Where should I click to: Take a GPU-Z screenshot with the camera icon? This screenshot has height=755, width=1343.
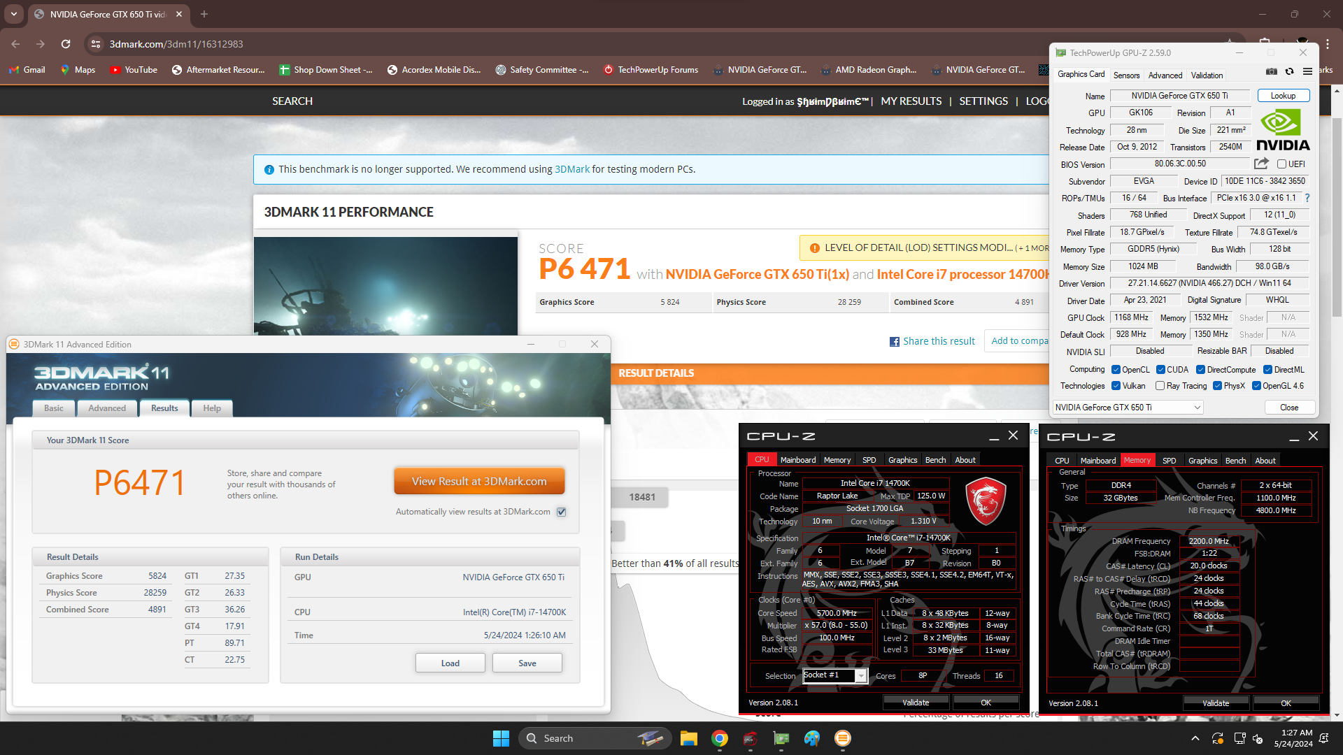click(x=1272, y=71)
